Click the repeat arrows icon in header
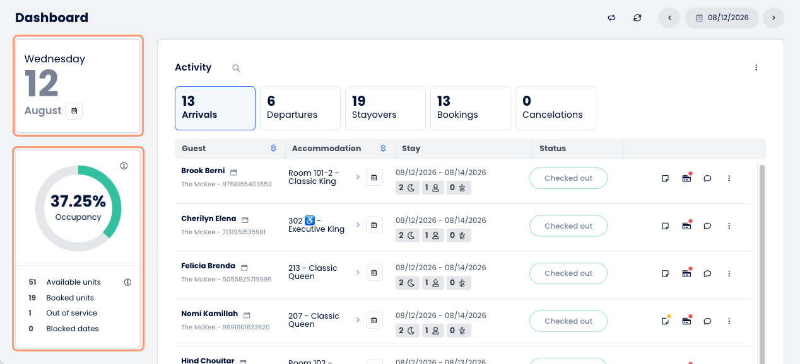 click(611, 18)
